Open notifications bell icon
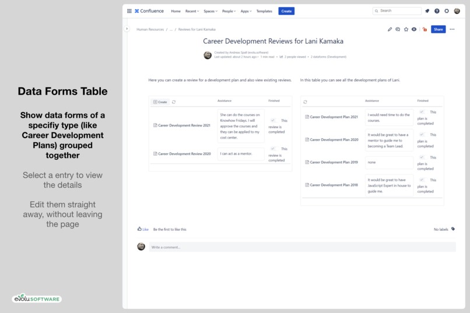 pyautogui.click(x=427, y=11)
